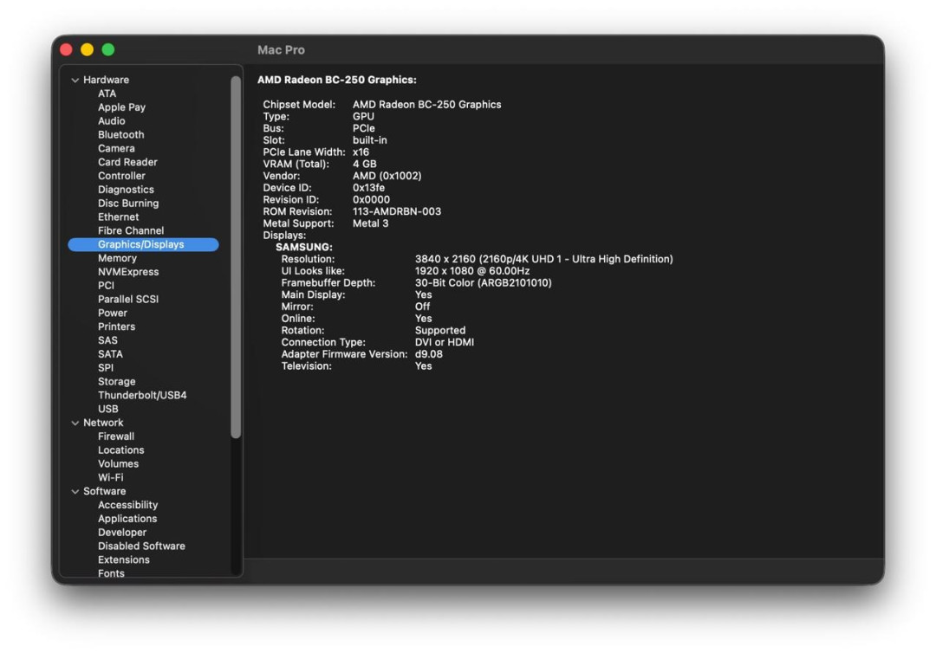Click the ROM revision 113-AMDRBN-003
The height and width of the screenshot is (653, 936).
coord(397,211)
